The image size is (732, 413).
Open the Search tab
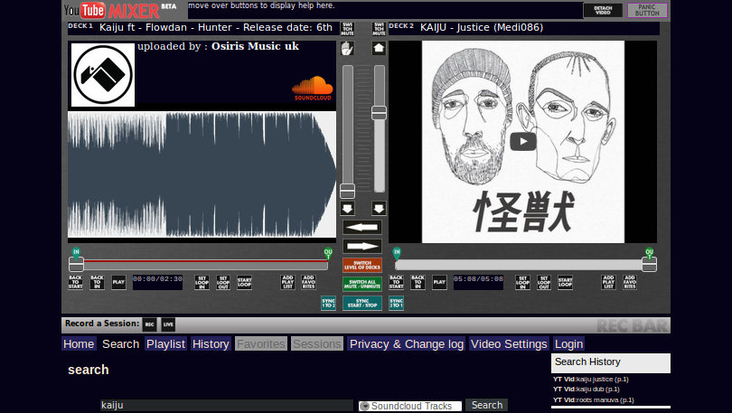(120, 344)
